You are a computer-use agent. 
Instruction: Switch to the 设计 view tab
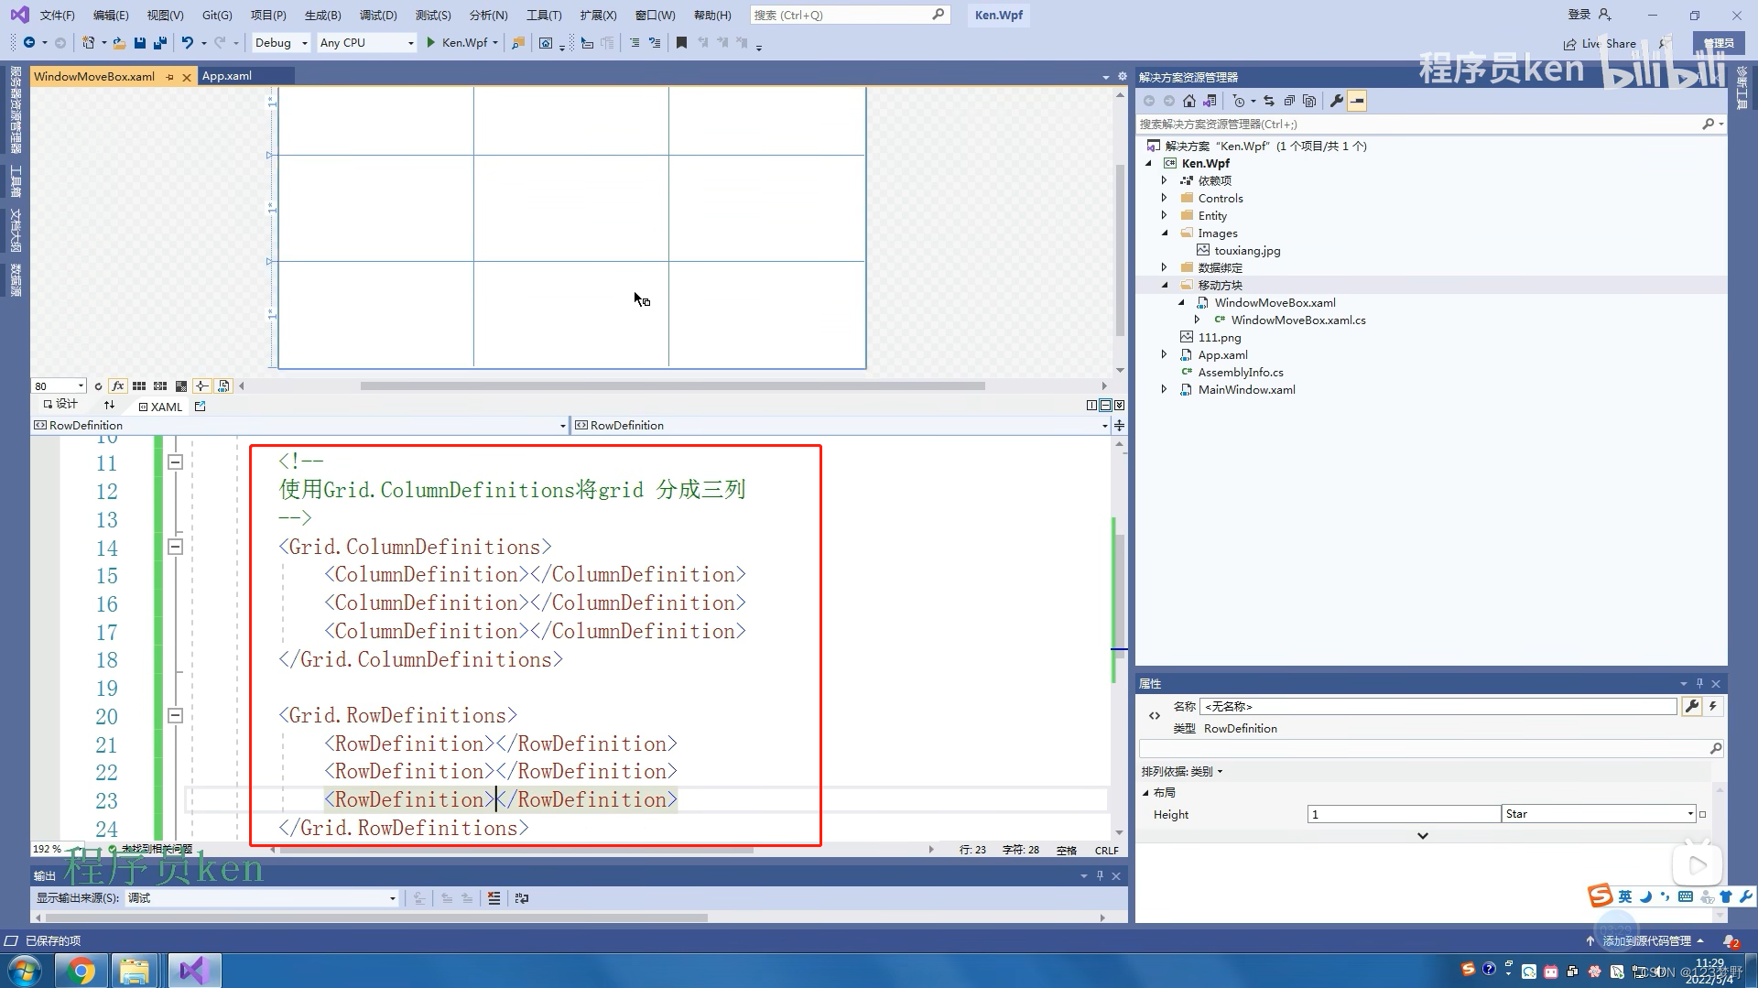coord(60,405)
